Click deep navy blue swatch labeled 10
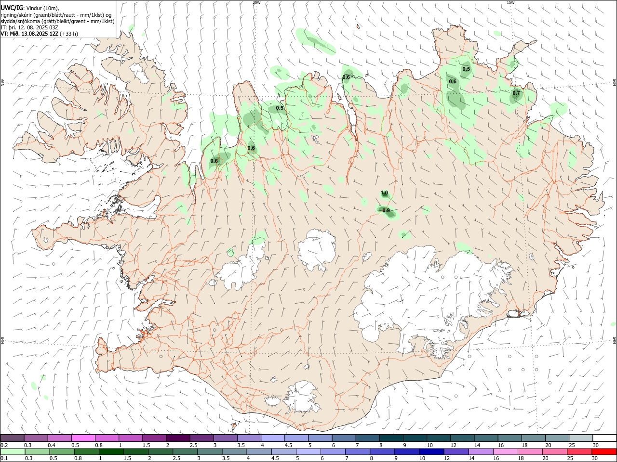 pyautogui.click(x=431, y=451)
